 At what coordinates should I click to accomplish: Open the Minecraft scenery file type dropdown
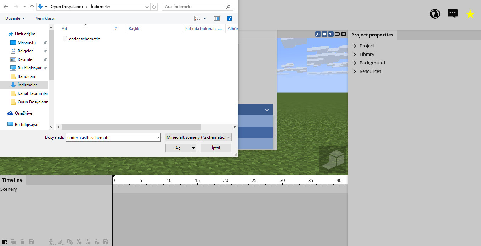pyautogui.click(x=198, y=137)
